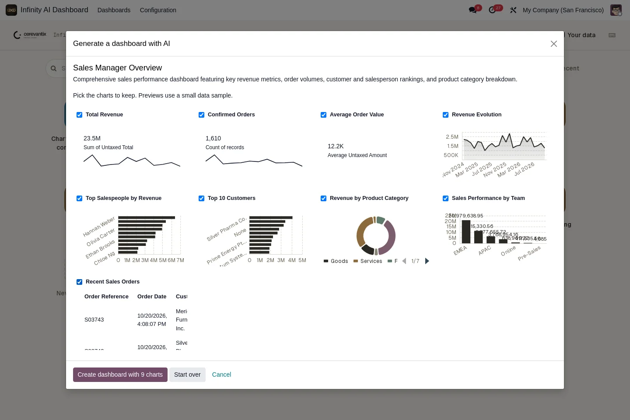Toggle the Services legend item
Screen dimensions: 630x420
tap(368, 261)
